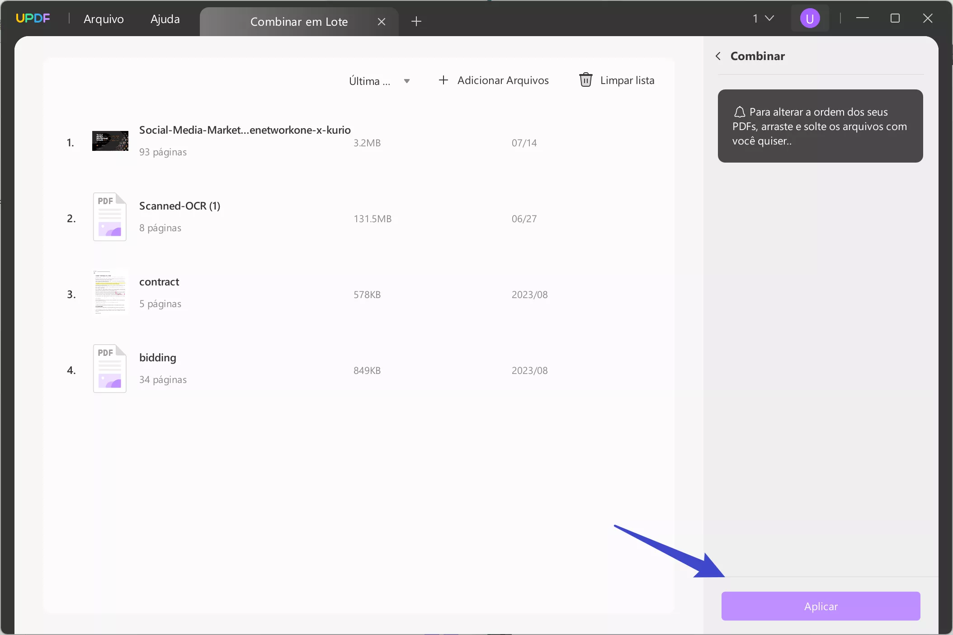Click the UPDF logo icon
This screenshot has height=635, width=953.
(x=33, y=19)
